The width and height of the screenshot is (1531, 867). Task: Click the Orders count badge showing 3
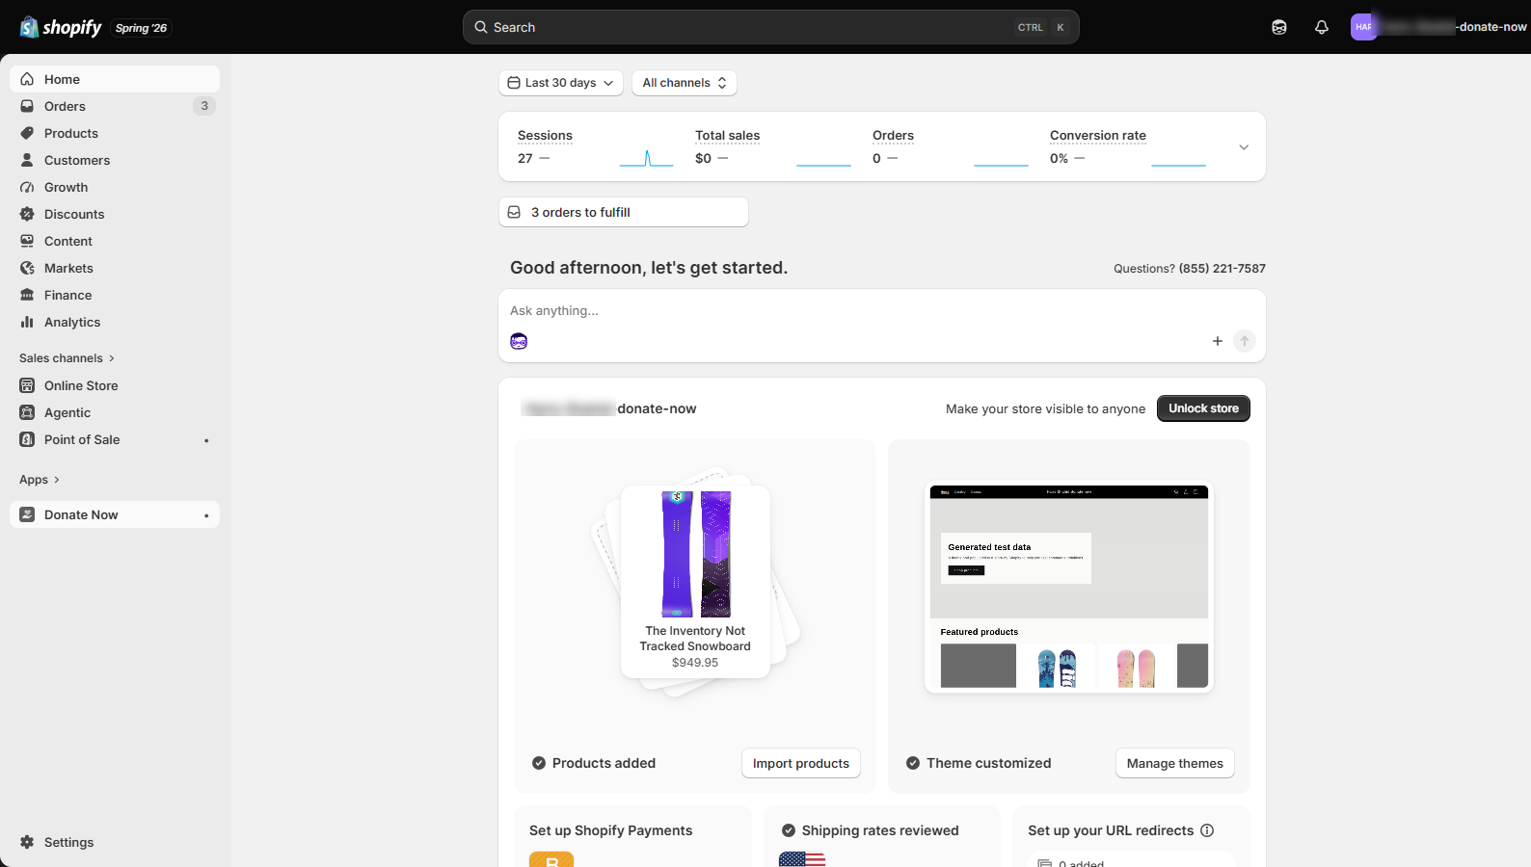[x=204, y=106]
